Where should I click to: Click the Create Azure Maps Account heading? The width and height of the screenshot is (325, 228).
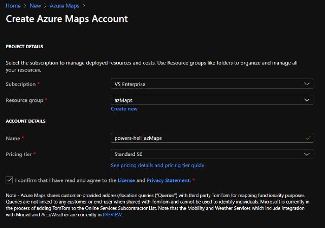(x=67, y=19)
